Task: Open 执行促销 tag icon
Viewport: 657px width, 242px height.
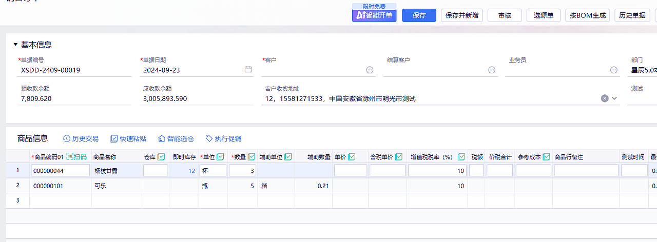Action: [209, 138]
